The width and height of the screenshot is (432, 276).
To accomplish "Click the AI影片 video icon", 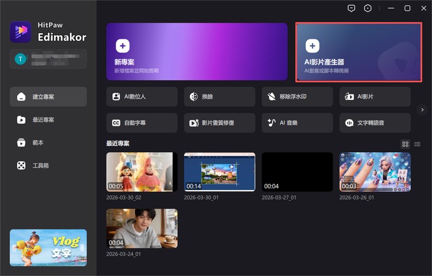I will tap(349, 97).
